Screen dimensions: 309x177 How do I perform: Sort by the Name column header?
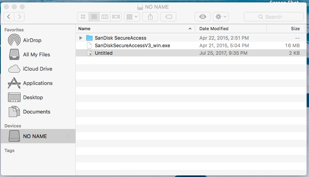coord(135,29)
